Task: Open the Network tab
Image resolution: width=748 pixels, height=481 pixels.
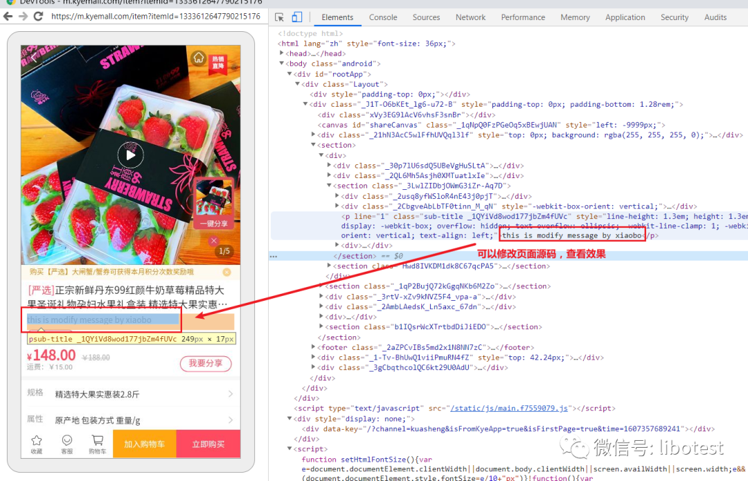Action: point(470,17)
